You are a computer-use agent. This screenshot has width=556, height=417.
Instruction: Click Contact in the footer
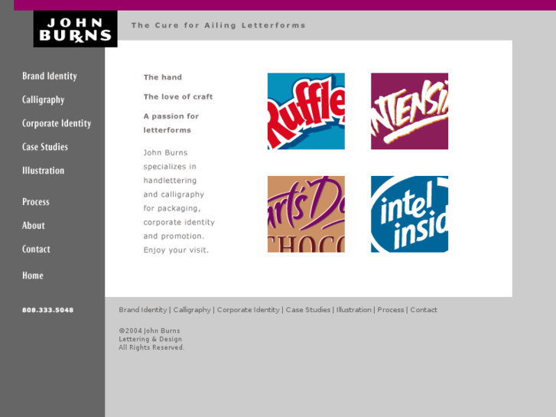[x=424, y=310]
